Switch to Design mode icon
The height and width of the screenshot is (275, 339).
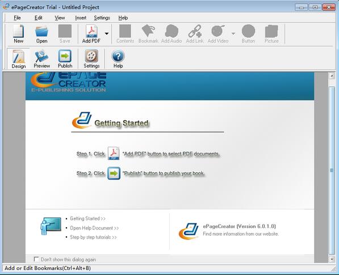click(19, 57)
